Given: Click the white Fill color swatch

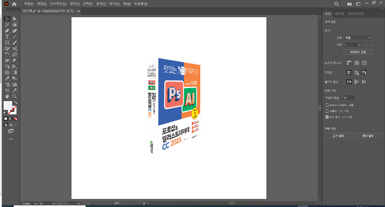Looking at the screenshot, I should click(8, 106).
